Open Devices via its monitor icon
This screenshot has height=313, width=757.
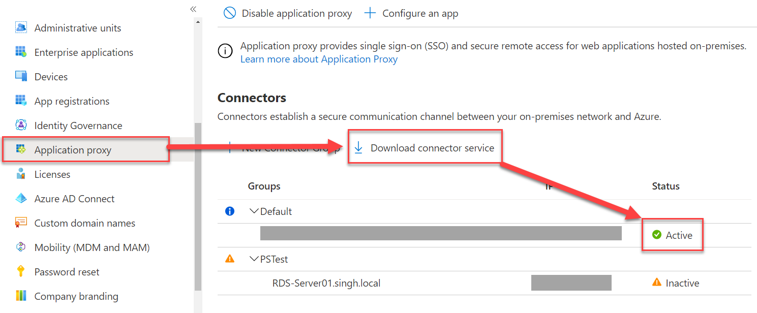[x=21, y=76]
